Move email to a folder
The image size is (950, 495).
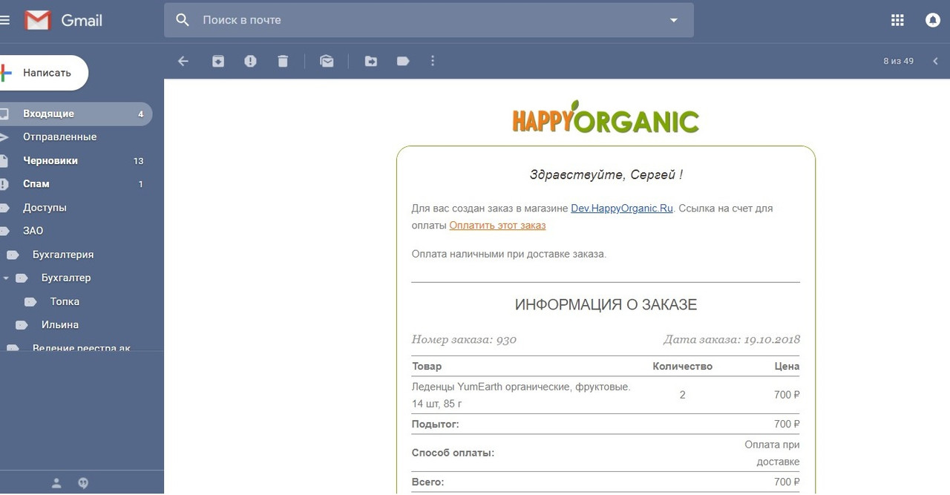tap(371, 61)
